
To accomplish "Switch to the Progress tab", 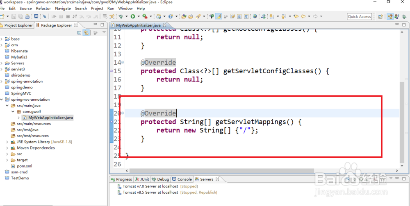I will click(121, 179).
